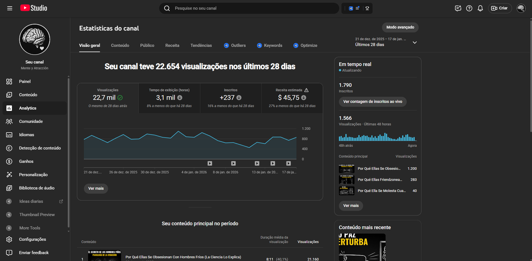Switch to the Público tab
Screen dimensions: 532x261
click(x=147, y=45)
